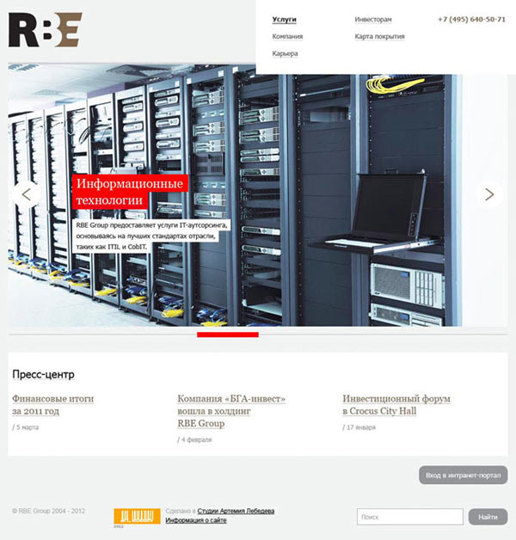Screen dimensions: 516x540
Task: Call the +7 (495) phone number link
Action: point(471,19)
